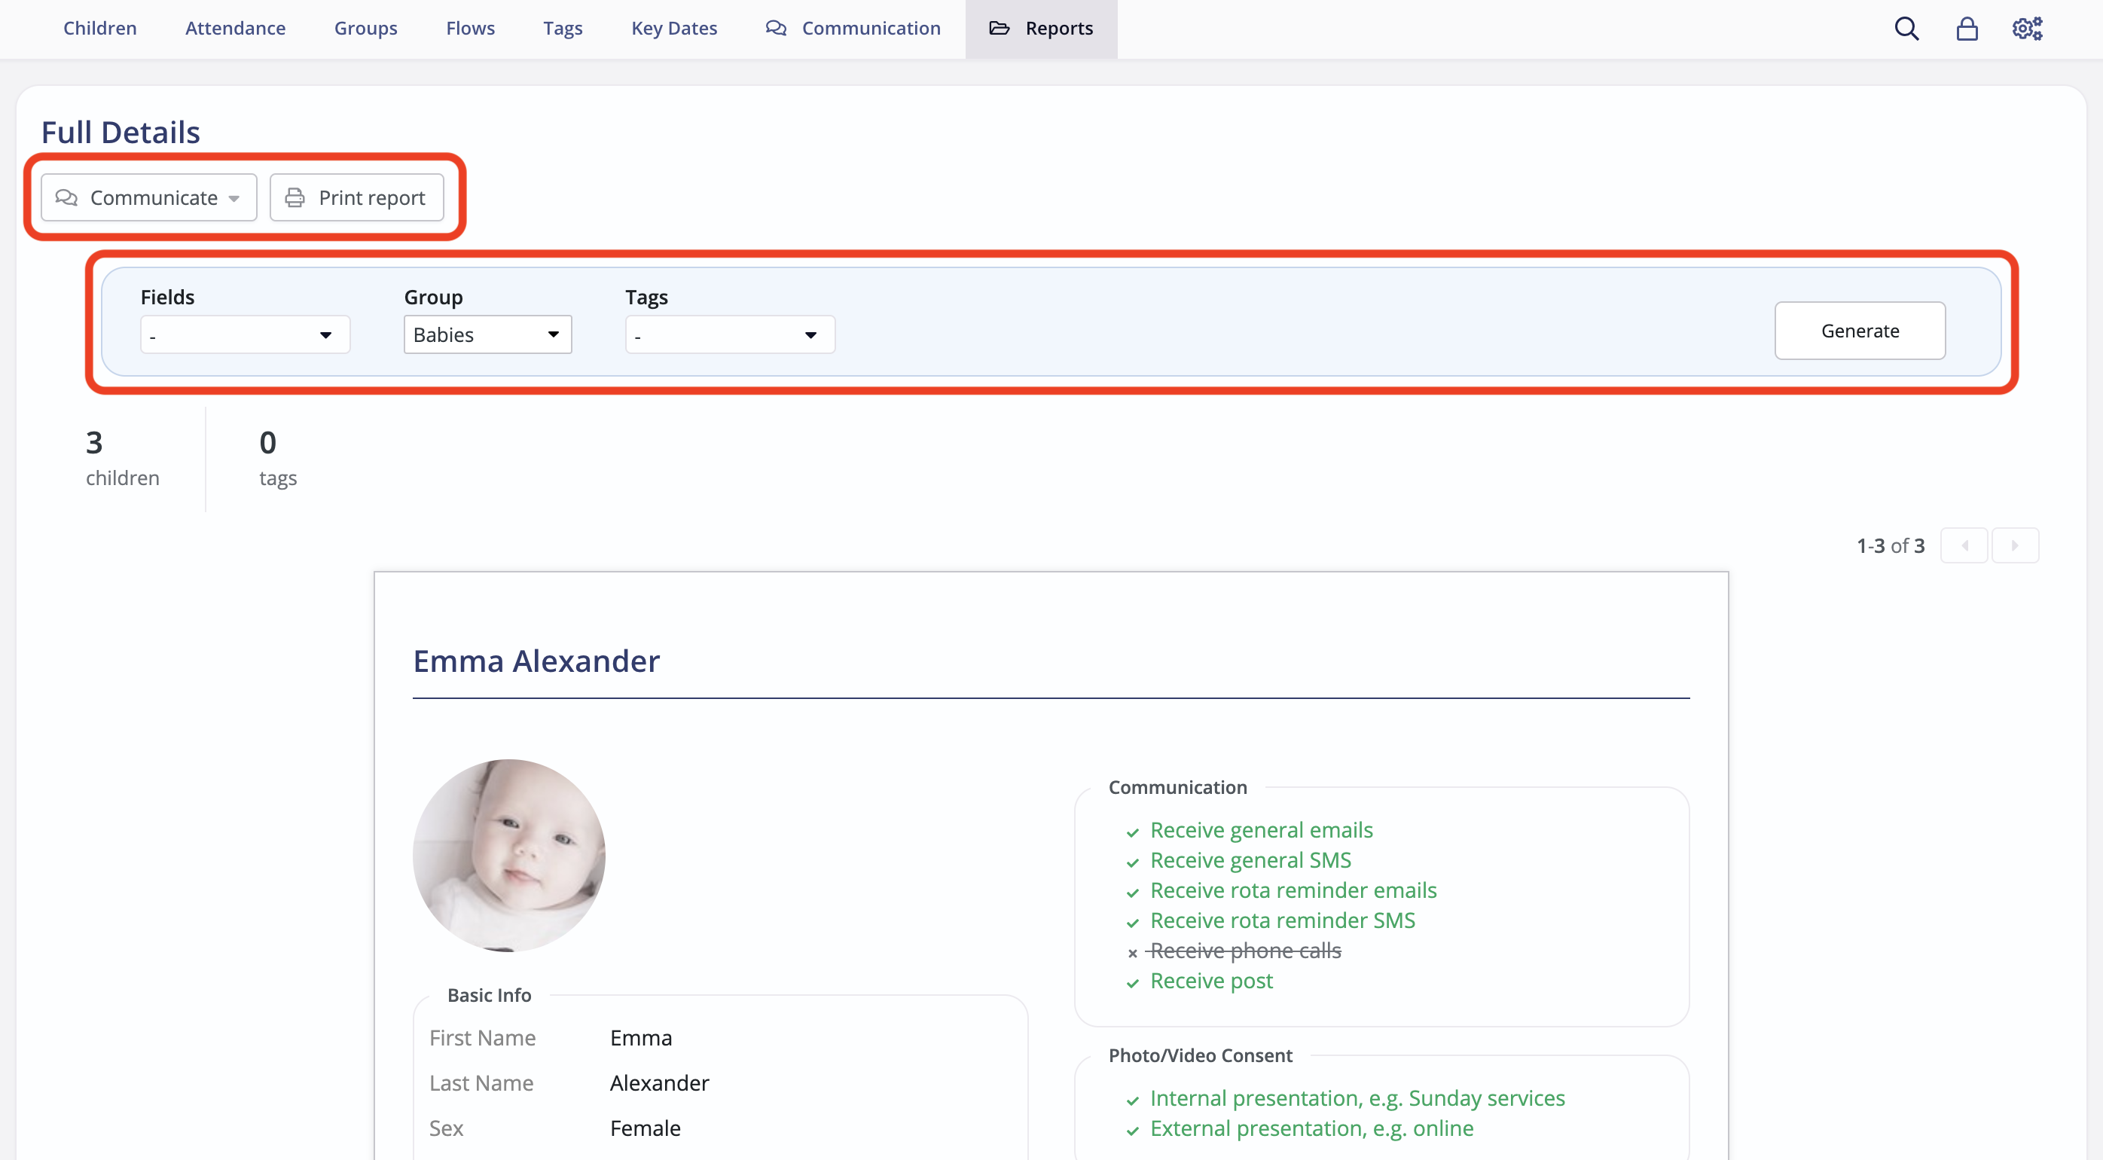Expand the Tags filter dropdown
The height and width of the screenshot is (1160, 2103).
point(729,334)
